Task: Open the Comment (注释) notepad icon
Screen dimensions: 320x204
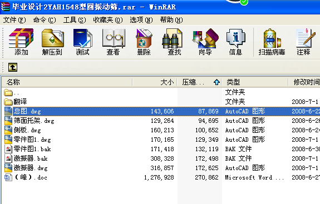Action: 306,38
